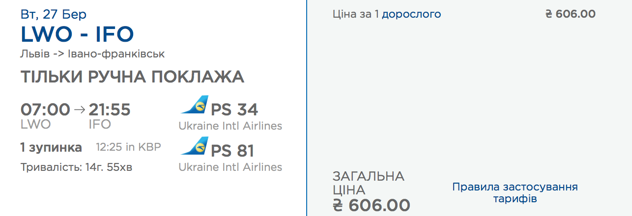Click the total price under 'ЗАГАЛЬНА ЦІНА'
The image size is (632, 216).
click(x=371, y=205)
